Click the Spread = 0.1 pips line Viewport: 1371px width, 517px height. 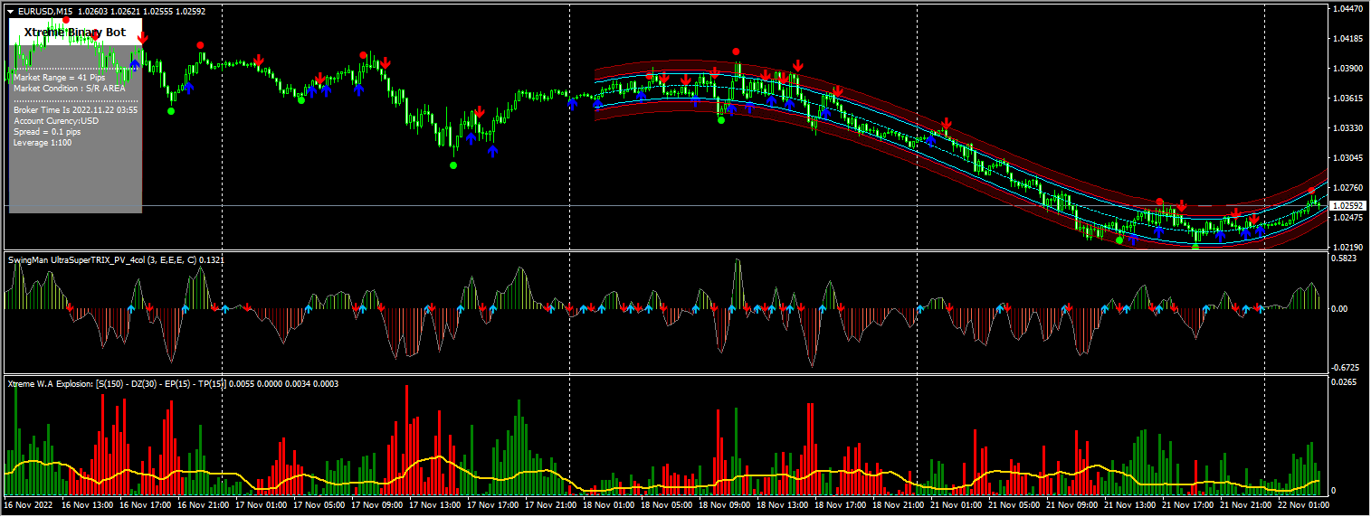47,132
